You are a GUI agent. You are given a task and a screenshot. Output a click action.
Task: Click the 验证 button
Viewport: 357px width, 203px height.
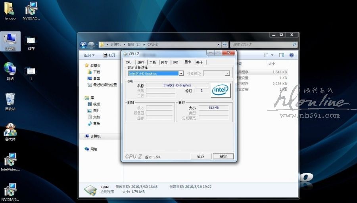pyautogui.click(x=201, y=157)
